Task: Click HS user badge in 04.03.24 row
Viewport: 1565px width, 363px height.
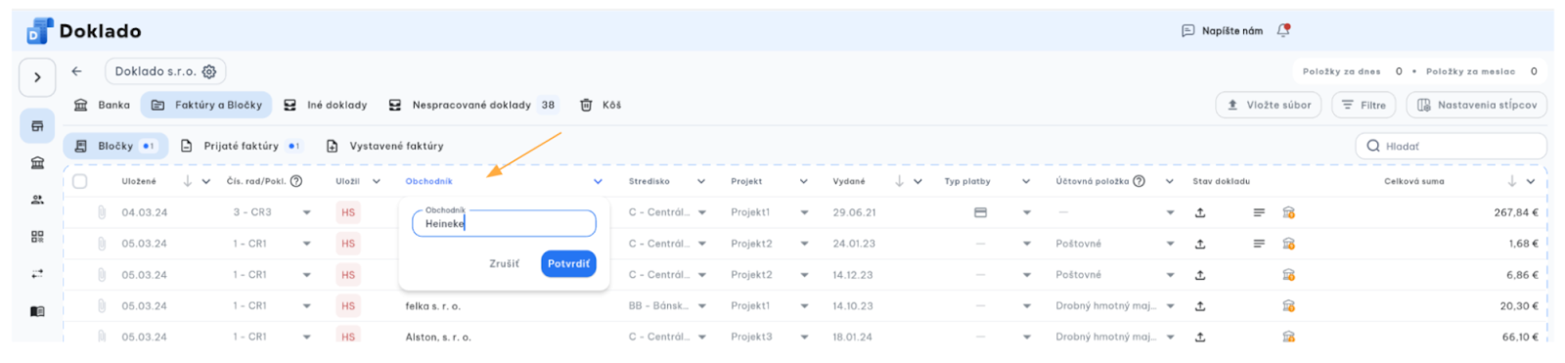Action: coord(348,212)
